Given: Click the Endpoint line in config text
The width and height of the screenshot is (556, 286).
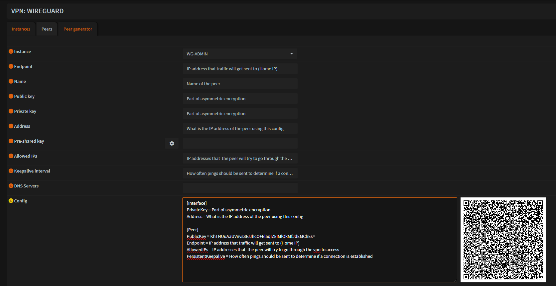Looking at the screenshot, I should point(243,243).
